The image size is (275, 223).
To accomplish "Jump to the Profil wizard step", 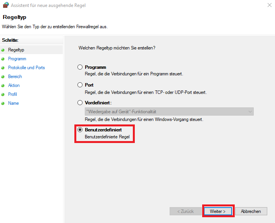I will click(12, 94).
